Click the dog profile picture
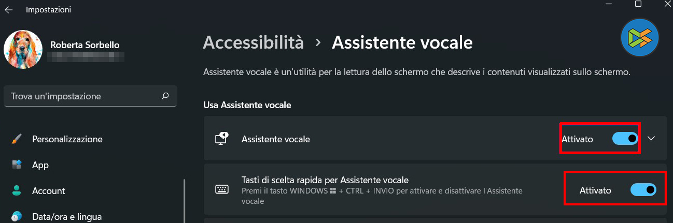673x223 pixels. pos(23,50)
